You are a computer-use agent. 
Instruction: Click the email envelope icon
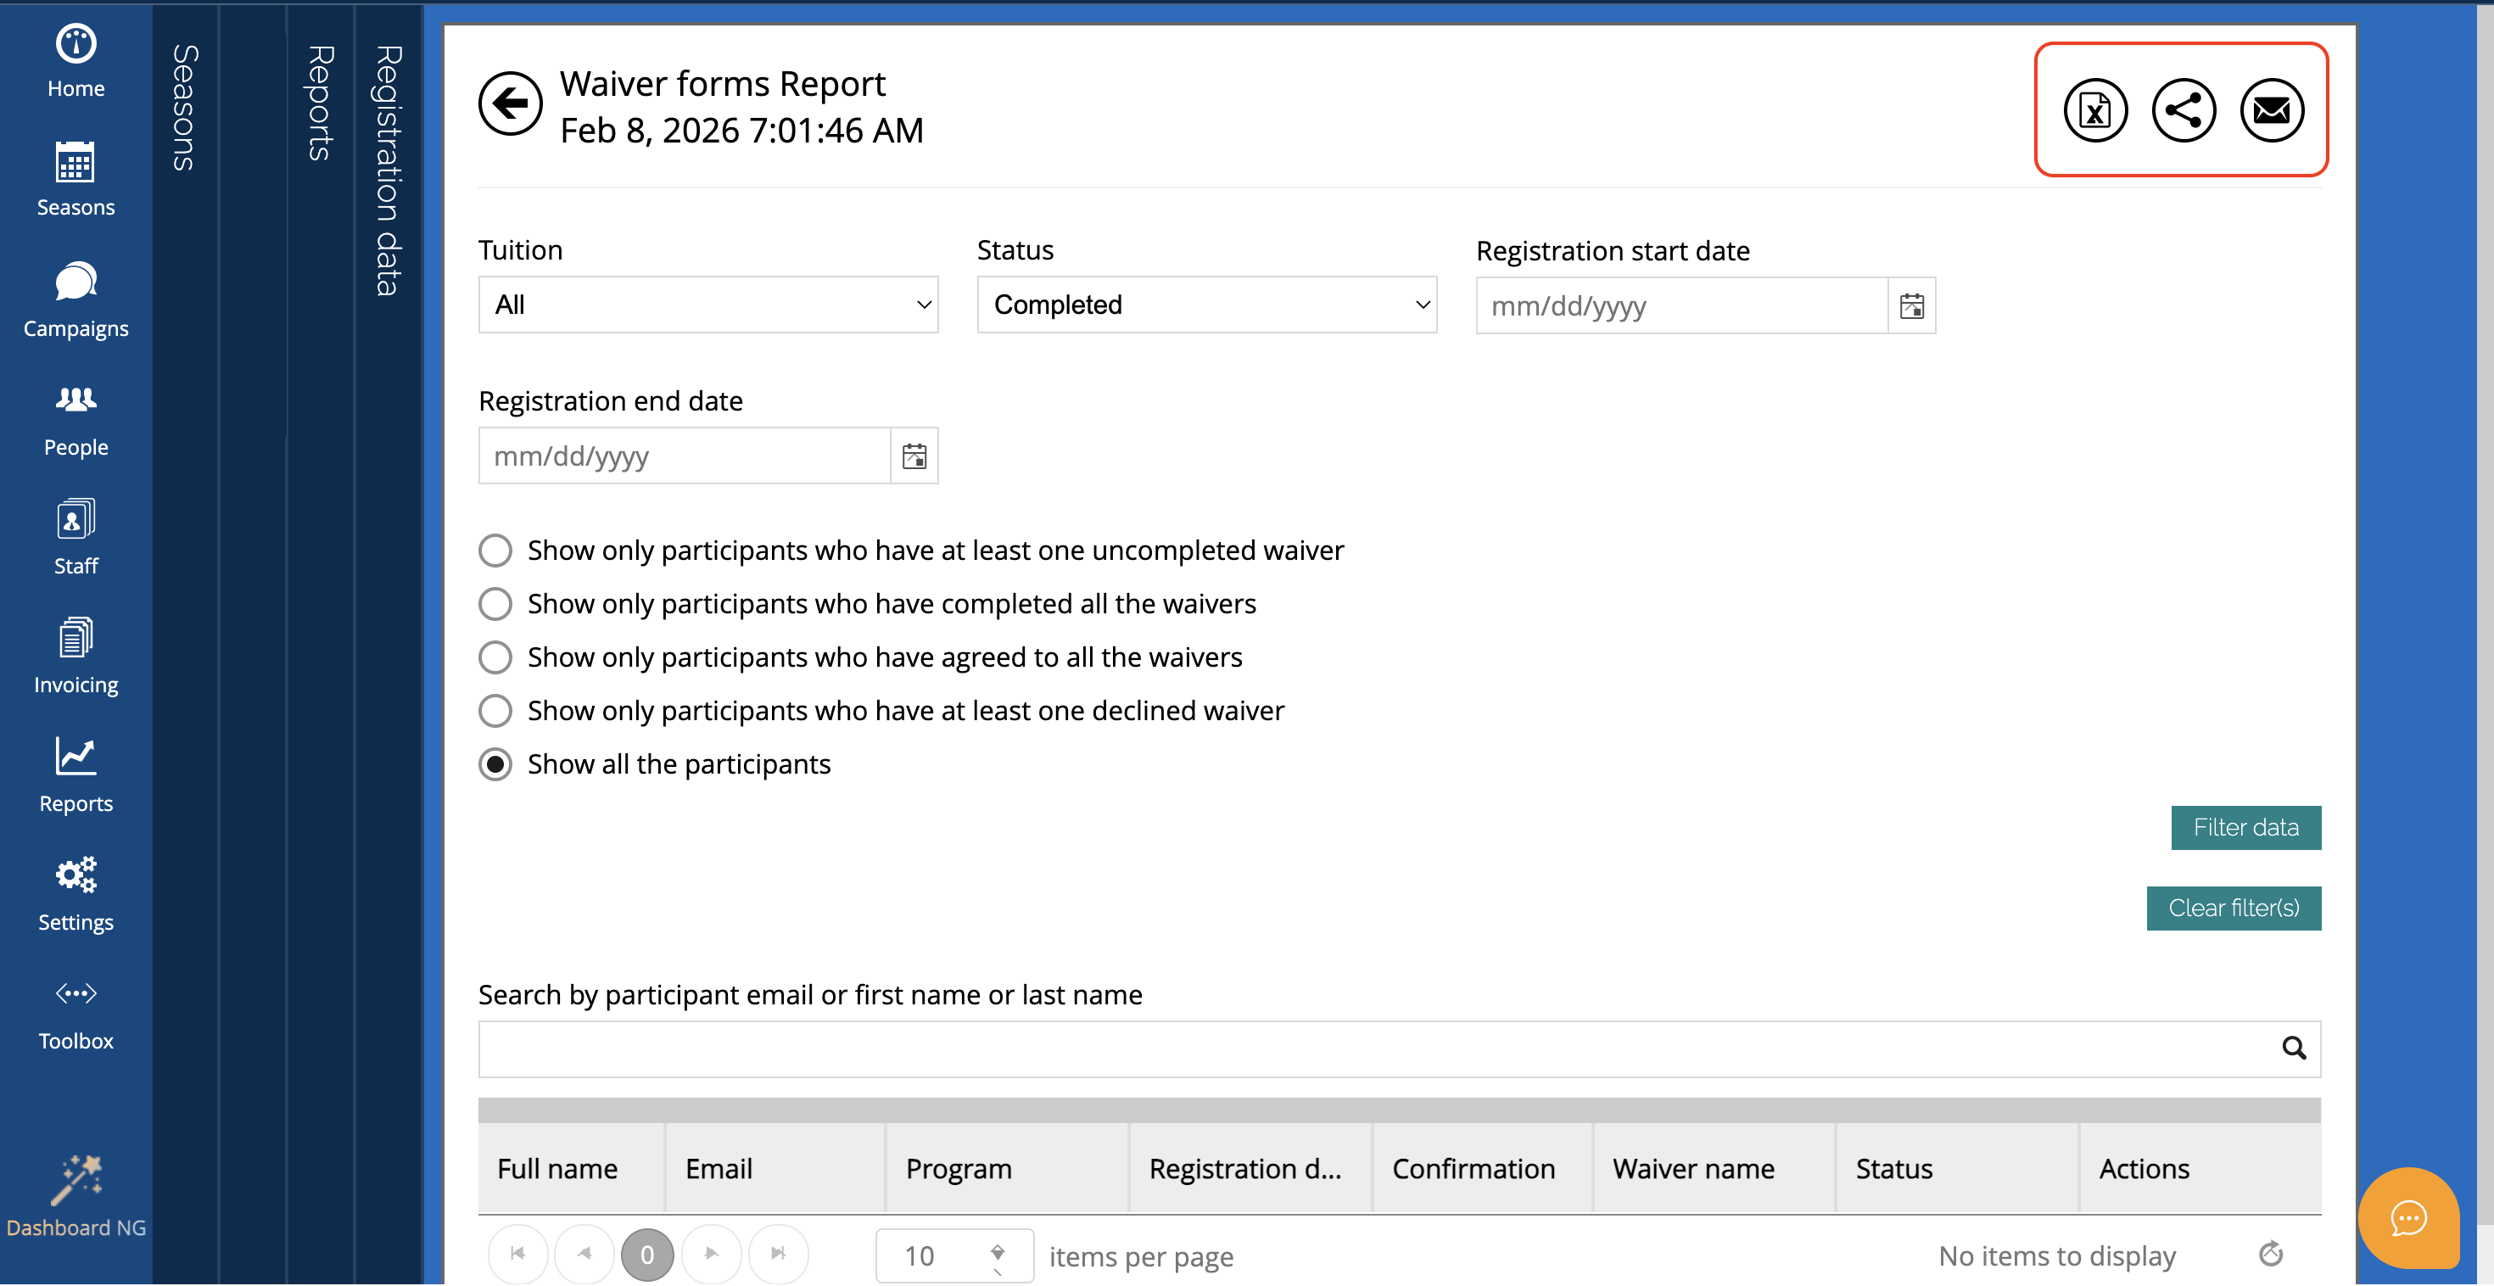coord(2270,110)
